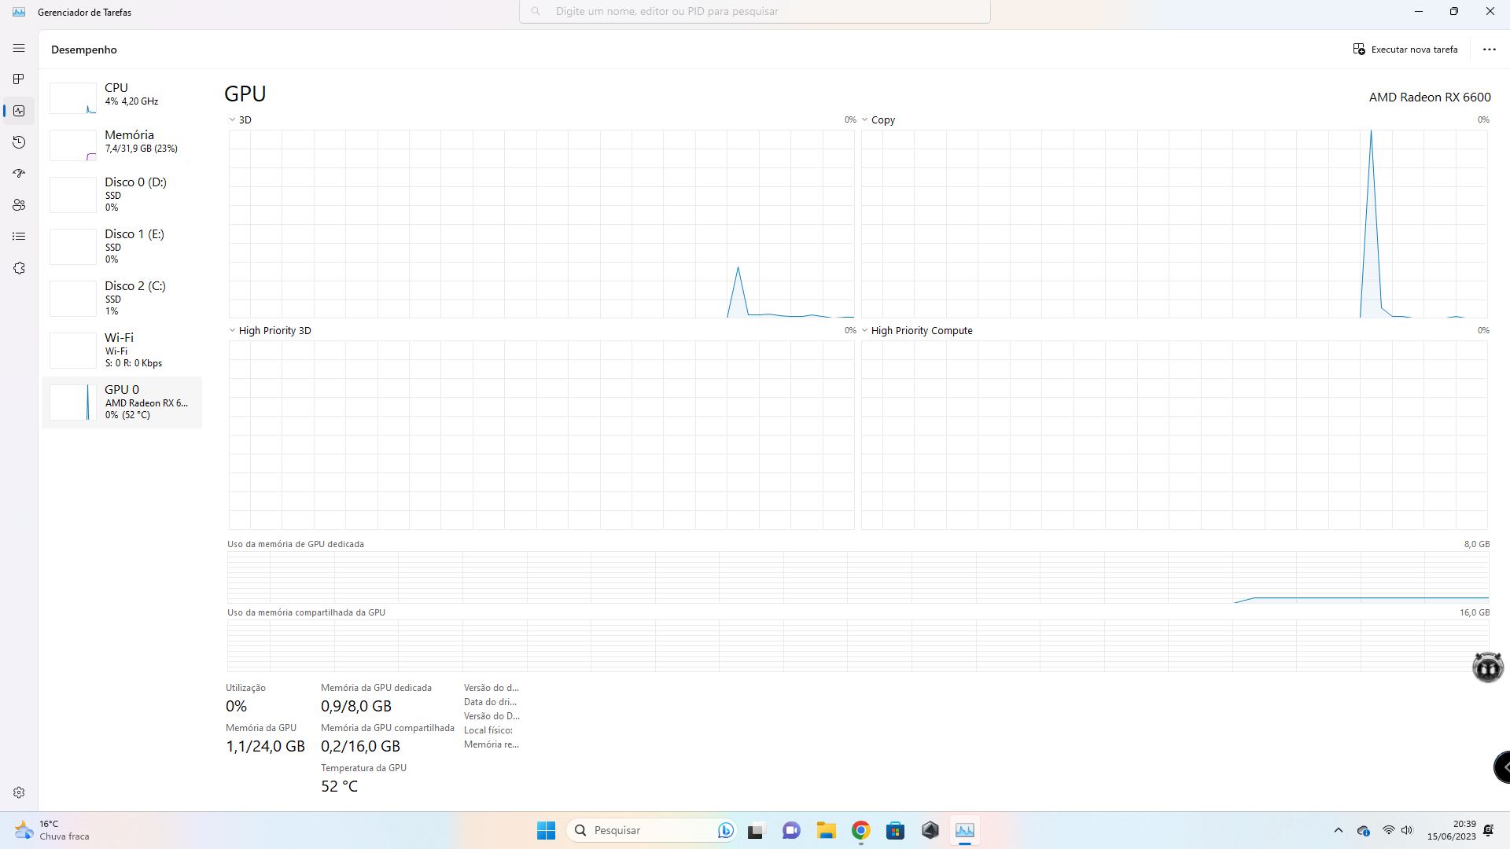
Task: Open the Services page icon
Action: click(19, 268)
